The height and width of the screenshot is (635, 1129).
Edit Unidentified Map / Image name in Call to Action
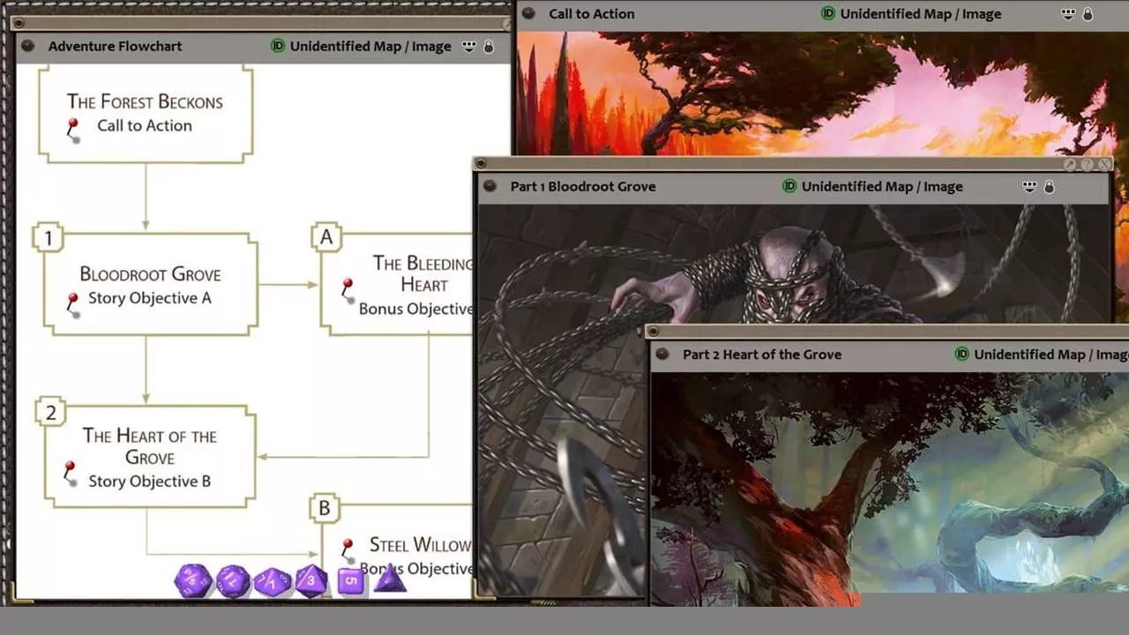pos(921,13)
